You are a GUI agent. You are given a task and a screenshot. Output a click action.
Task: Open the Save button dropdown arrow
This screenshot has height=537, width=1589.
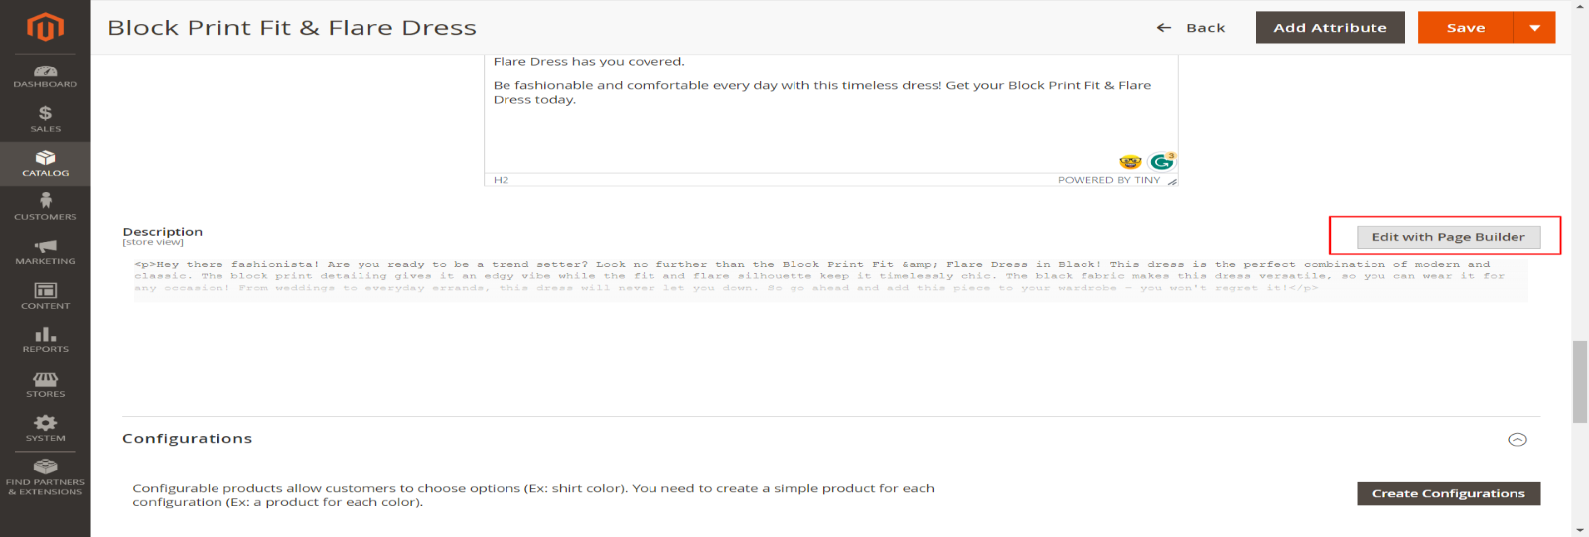point(1534,28)
